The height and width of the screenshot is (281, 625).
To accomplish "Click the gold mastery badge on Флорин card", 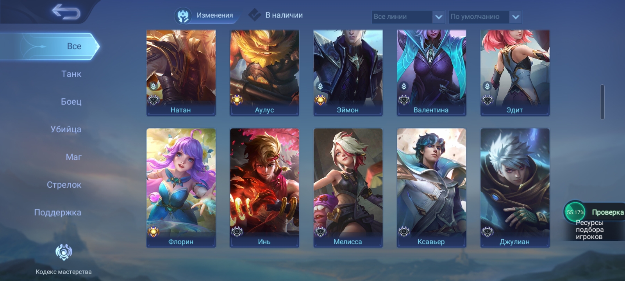I will 154,231.
